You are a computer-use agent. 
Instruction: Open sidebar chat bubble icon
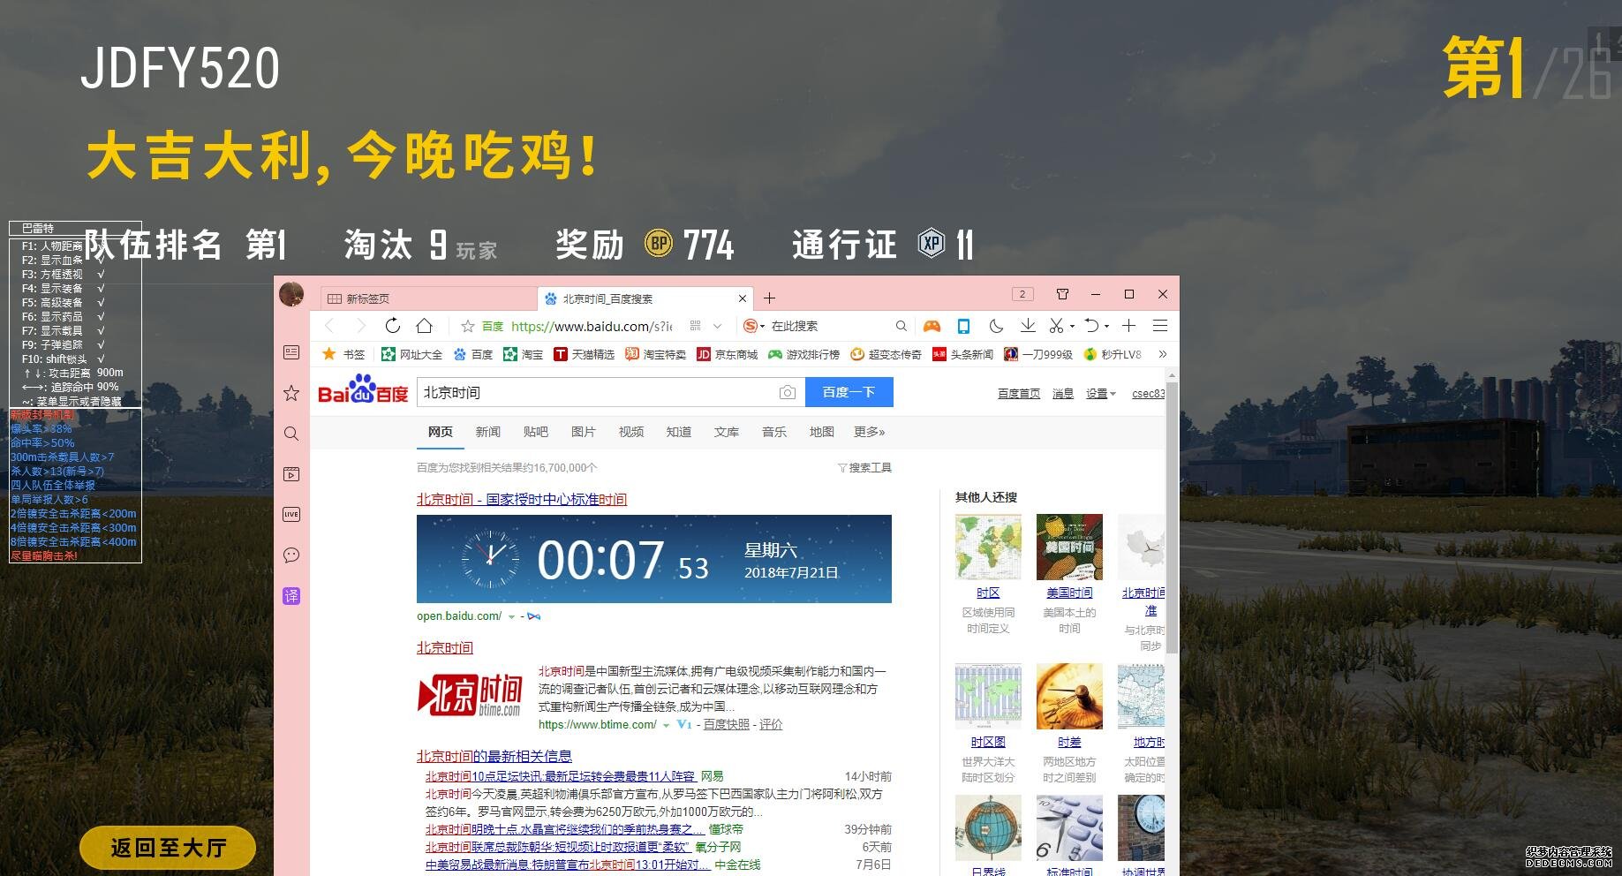click(291, 555)
